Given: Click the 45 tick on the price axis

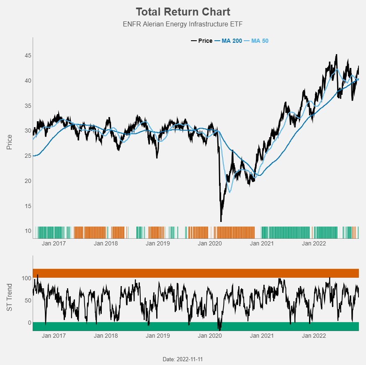Looking at the screenshot, I should tap(28, 56).
